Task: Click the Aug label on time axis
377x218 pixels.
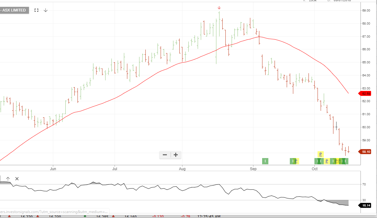Action: click(x=182, y=169)
